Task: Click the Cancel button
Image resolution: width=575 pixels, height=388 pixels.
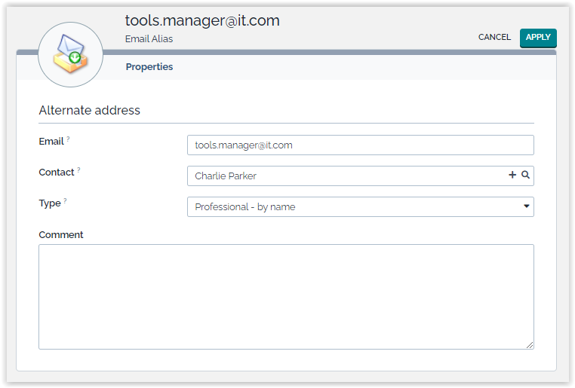Action: 494,38
